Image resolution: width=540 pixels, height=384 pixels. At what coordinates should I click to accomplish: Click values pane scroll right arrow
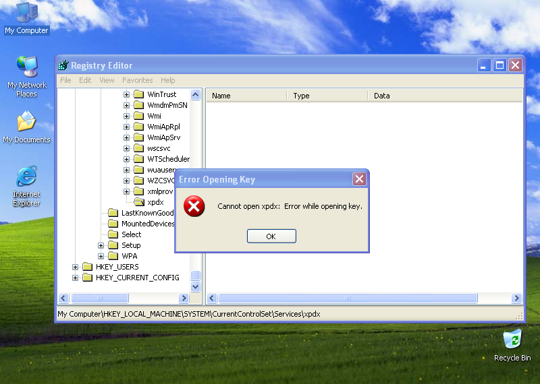tap(516, 298)
